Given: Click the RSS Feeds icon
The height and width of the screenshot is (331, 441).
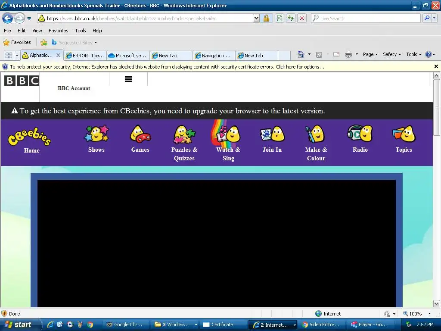Looking at the screenshot, I should tap(319, 55).
